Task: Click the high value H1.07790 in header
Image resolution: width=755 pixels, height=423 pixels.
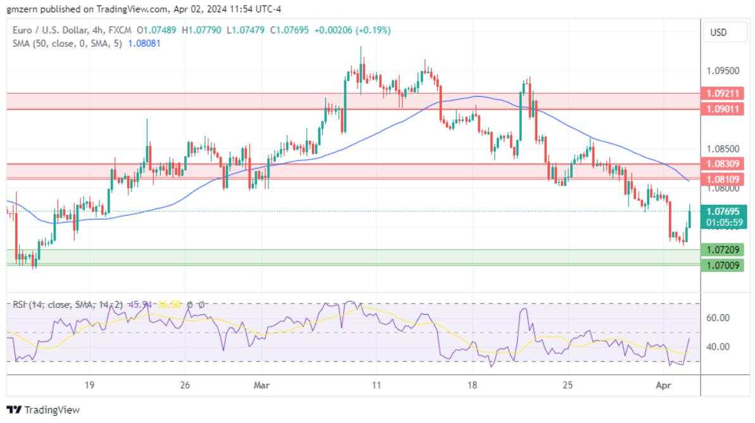Action: 201,30
